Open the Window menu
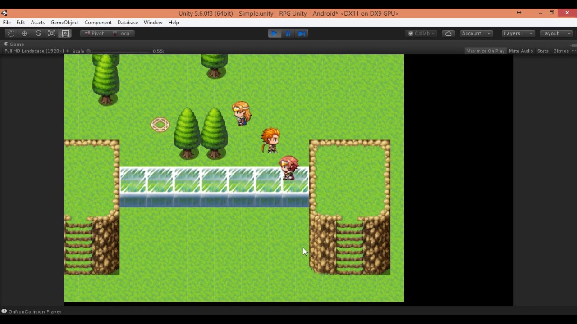Screen dimensions: 577x324 [153, 22]
